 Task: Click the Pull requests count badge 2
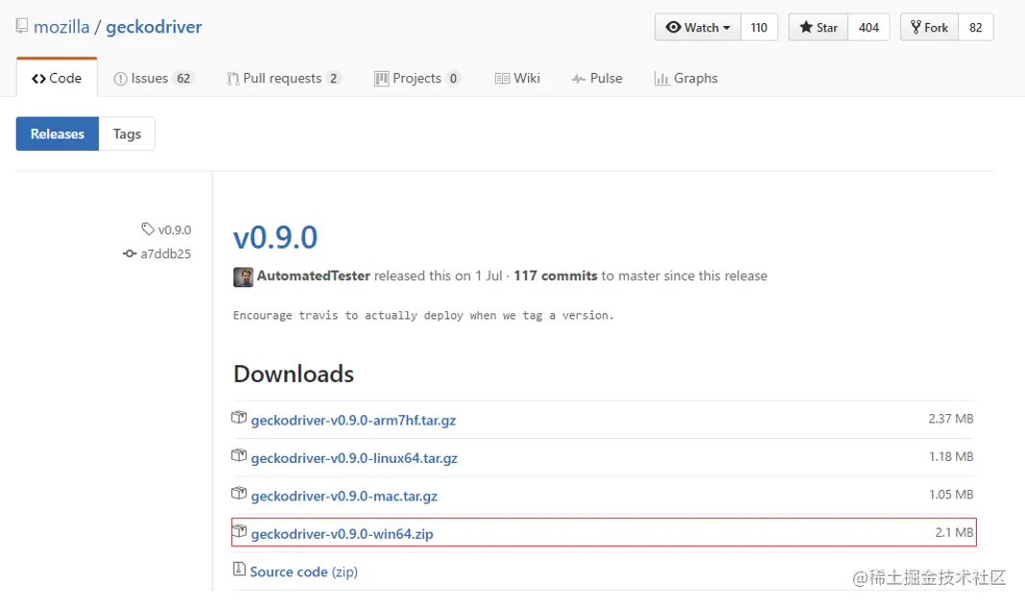(x=333, y=79)
